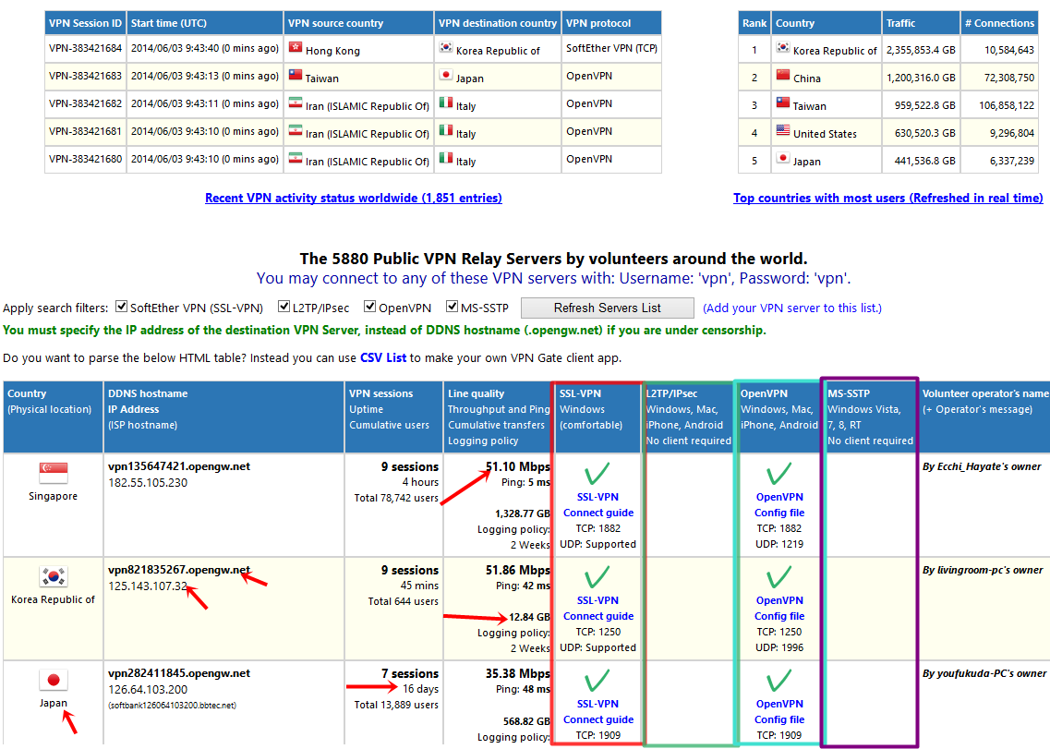Click the DDNS hostname column header
This screenshot has height=749, width=1050.
223,417
